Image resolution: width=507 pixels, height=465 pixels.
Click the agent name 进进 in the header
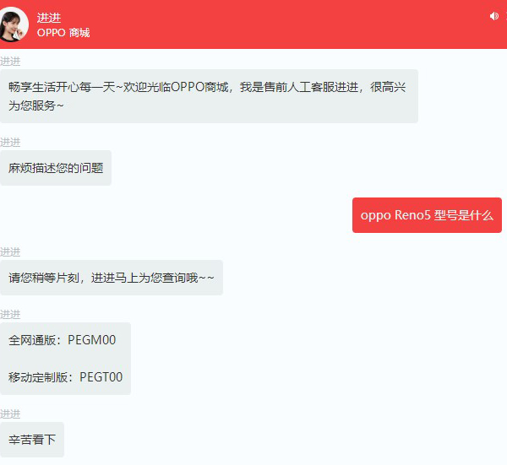pos(49,18)
